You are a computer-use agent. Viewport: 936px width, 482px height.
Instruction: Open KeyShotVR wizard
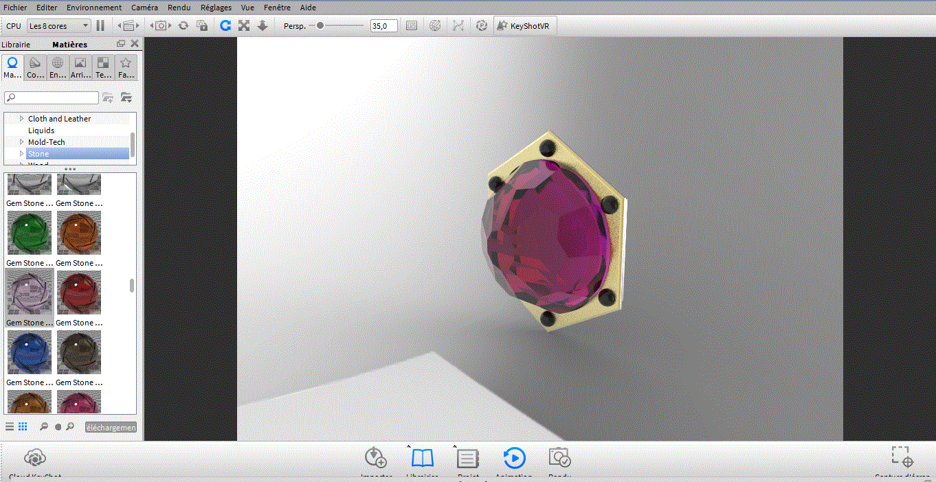tap(524, 25)
